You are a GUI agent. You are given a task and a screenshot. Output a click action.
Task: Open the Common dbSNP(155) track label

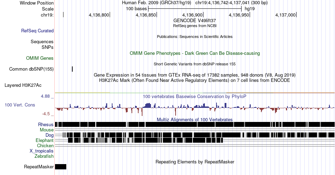(x=31, y=69)
